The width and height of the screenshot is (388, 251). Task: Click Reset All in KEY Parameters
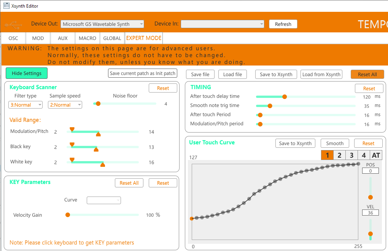click(129, 183)
